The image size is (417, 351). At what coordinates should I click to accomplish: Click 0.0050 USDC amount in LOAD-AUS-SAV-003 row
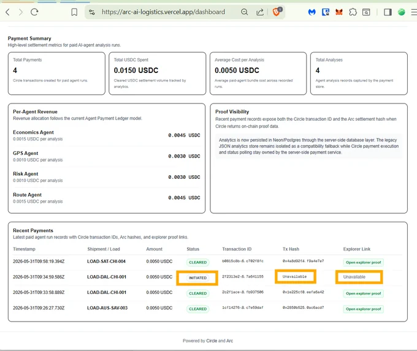159,308
